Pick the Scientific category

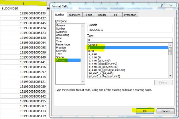coord(61,51)
